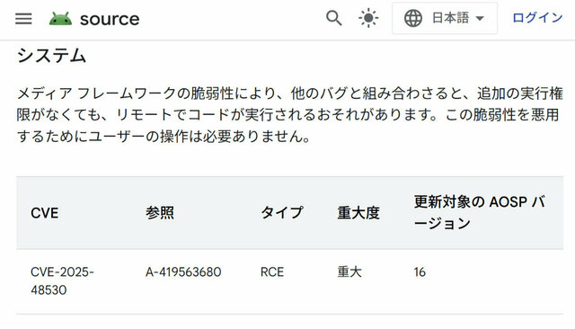Image resolution: width=575 pixels, height=329 pixels.
Task: Select the CVE-2025-48530 cell
Action: [x=62, y=281]
